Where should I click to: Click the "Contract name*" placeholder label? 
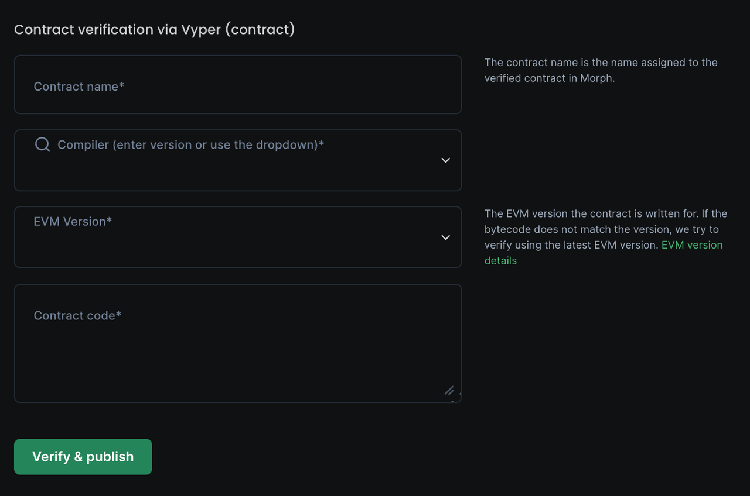click(x=79, y=87)
